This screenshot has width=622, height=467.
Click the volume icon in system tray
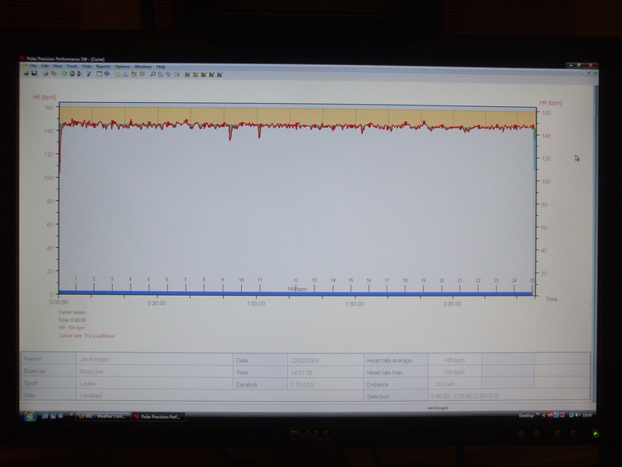coord(578,415)
